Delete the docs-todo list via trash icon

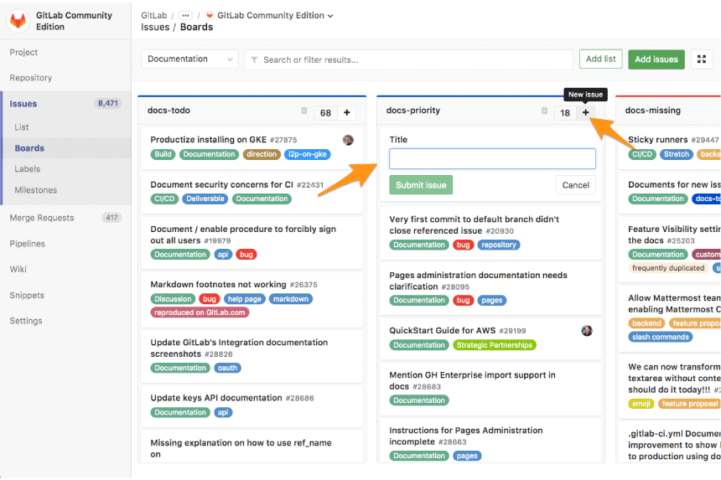[x=304, y=111]
